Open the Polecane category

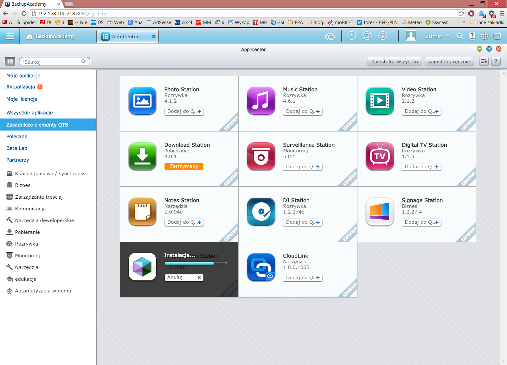(x=17, y=137)
